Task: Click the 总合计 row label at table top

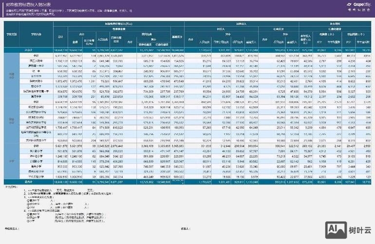Action: (x=29, y=50)
